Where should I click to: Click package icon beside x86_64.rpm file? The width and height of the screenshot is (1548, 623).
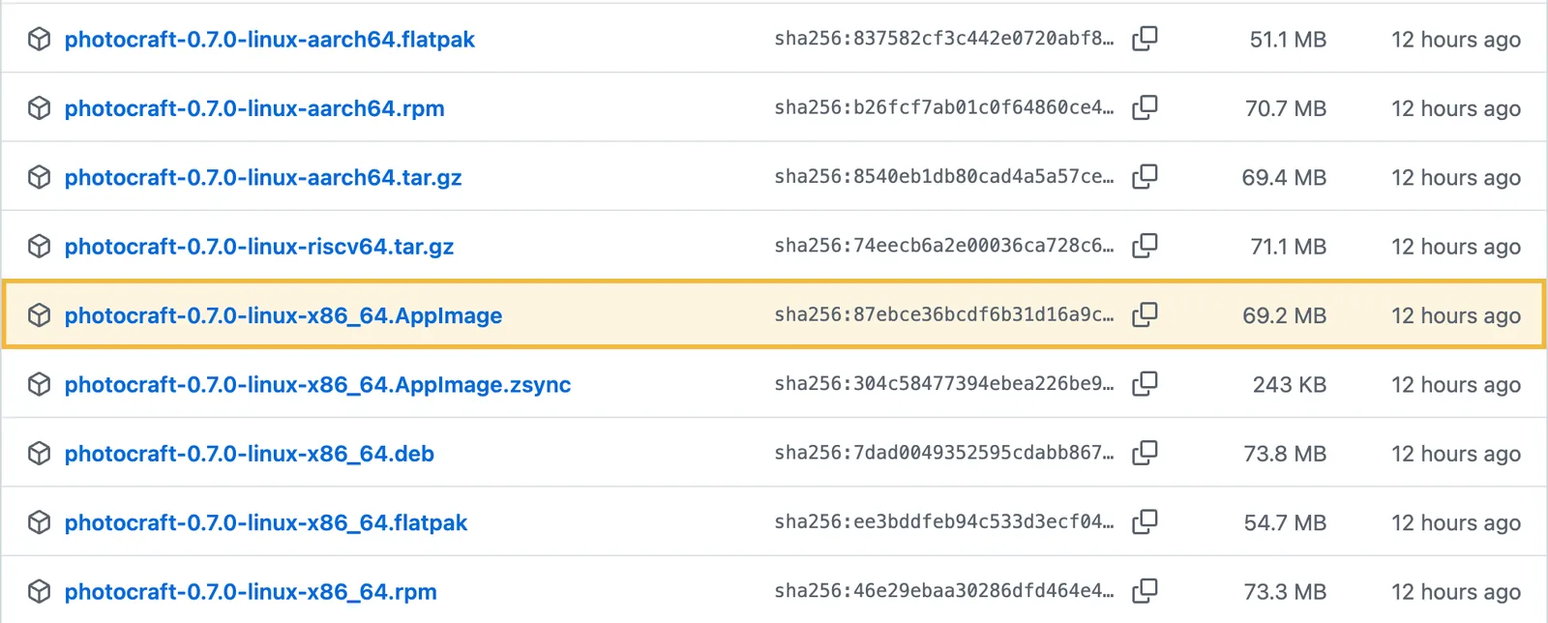pyautogui.click(x=39, y=592)
